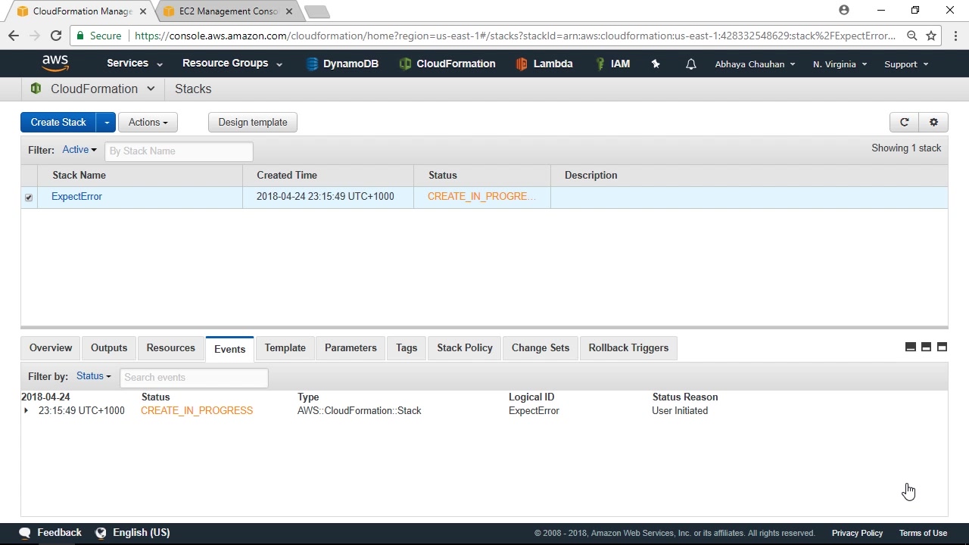Open the Actions dropdown
The width and height of the screenshot is (969, 545).
tap(148, 122)
